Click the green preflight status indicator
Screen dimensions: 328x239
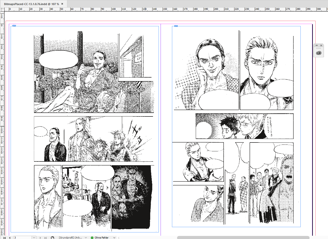92,237
